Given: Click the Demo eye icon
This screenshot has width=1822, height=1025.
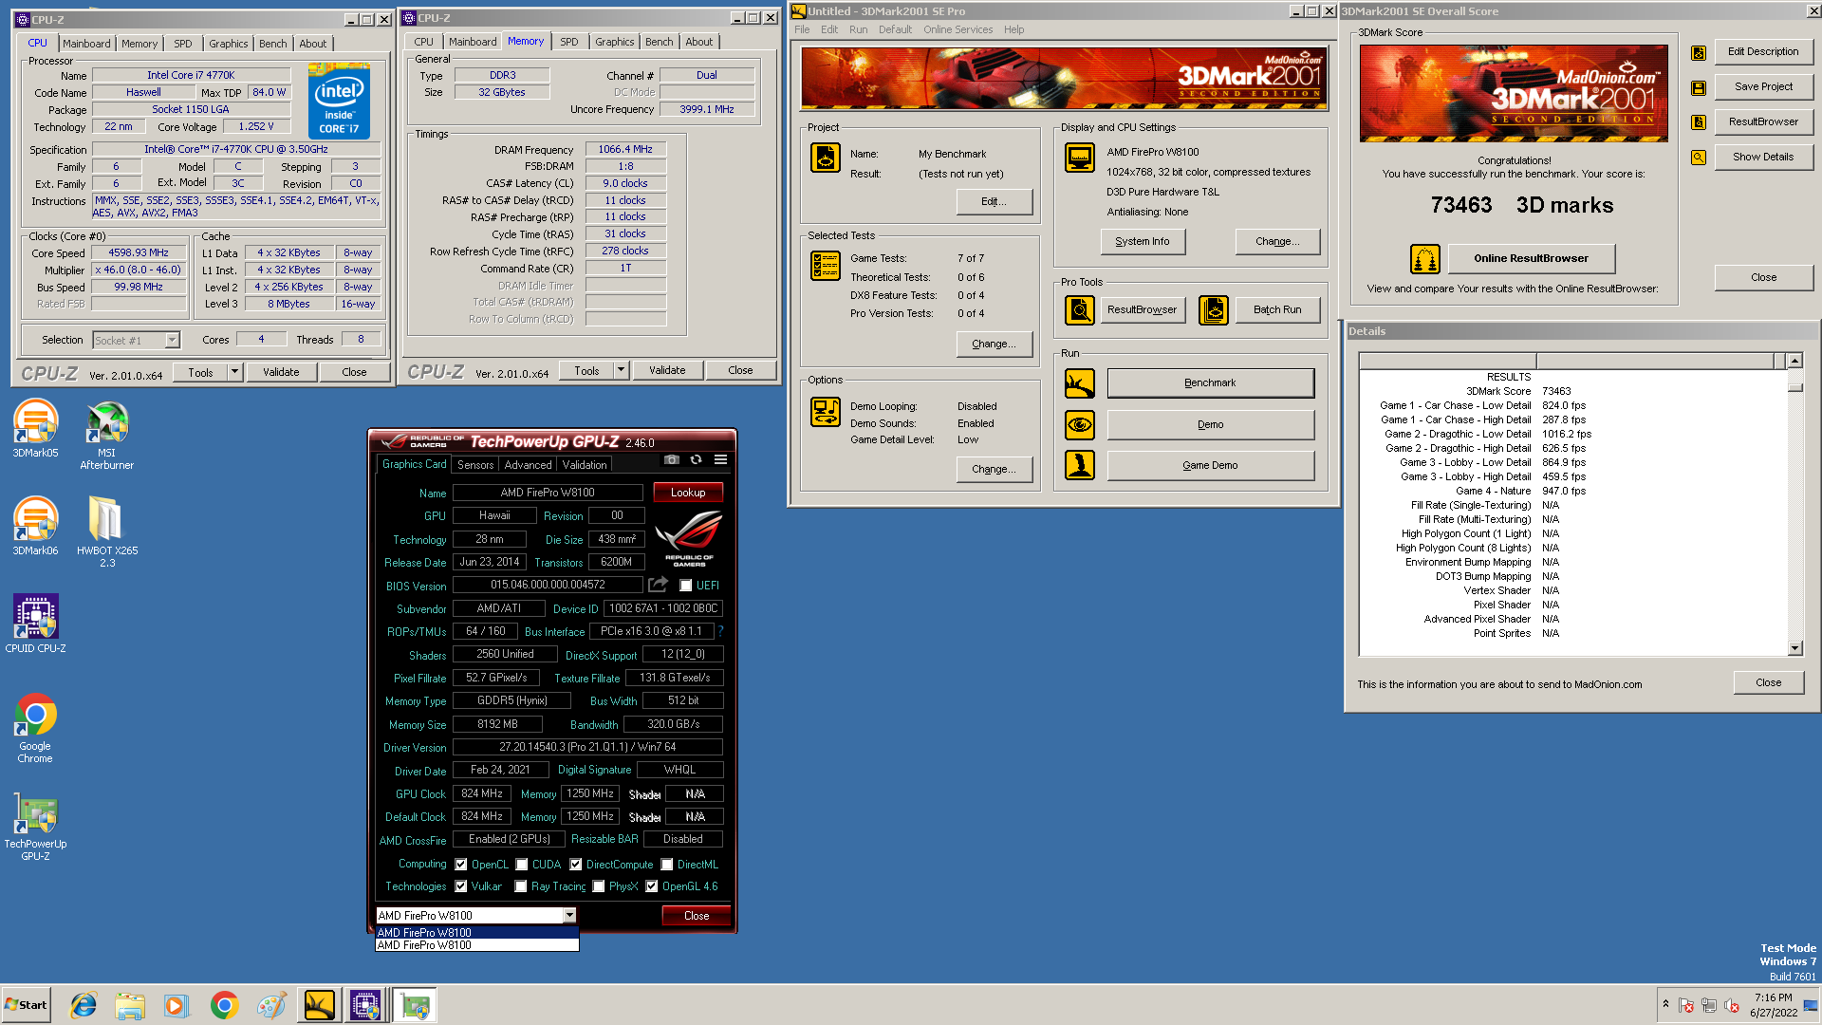Looking at the screenshot, I should [1079, 424].
